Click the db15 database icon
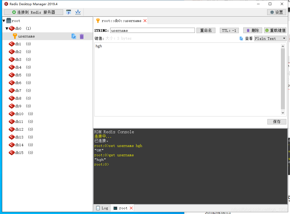The image size is (290, 214). [12, 153]
